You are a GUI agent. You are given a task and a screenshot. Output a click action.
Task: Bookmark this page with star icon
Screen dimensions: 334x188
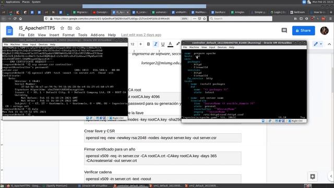pyautogui.click(x=205, y=19)
